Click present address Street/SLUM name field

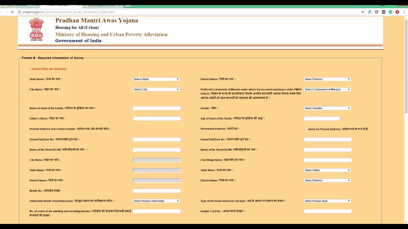157,149
